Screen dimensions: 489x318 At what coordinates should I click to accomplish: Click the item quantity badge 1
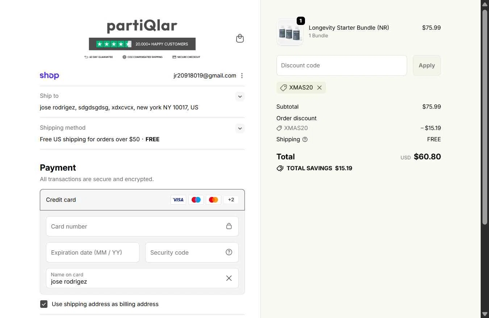pos(301,21)
